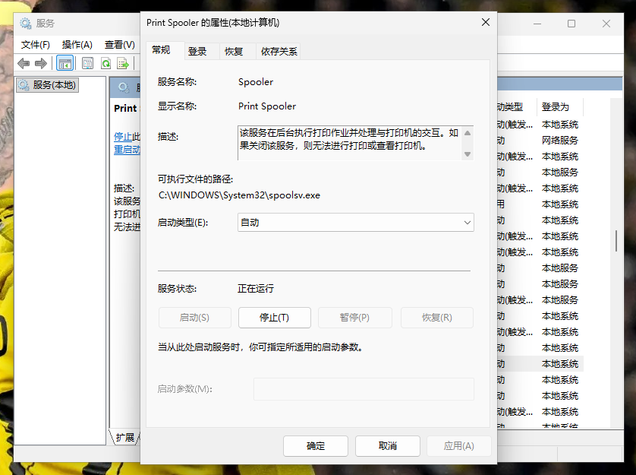
Task: Click the export list toolbar icon
Action: tap(123, 63)
